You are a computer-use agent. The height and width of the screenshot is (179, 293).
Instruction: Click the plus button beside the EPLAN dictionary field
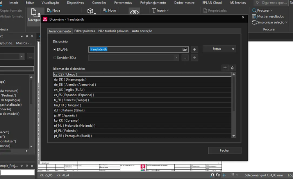coord(195,49)
